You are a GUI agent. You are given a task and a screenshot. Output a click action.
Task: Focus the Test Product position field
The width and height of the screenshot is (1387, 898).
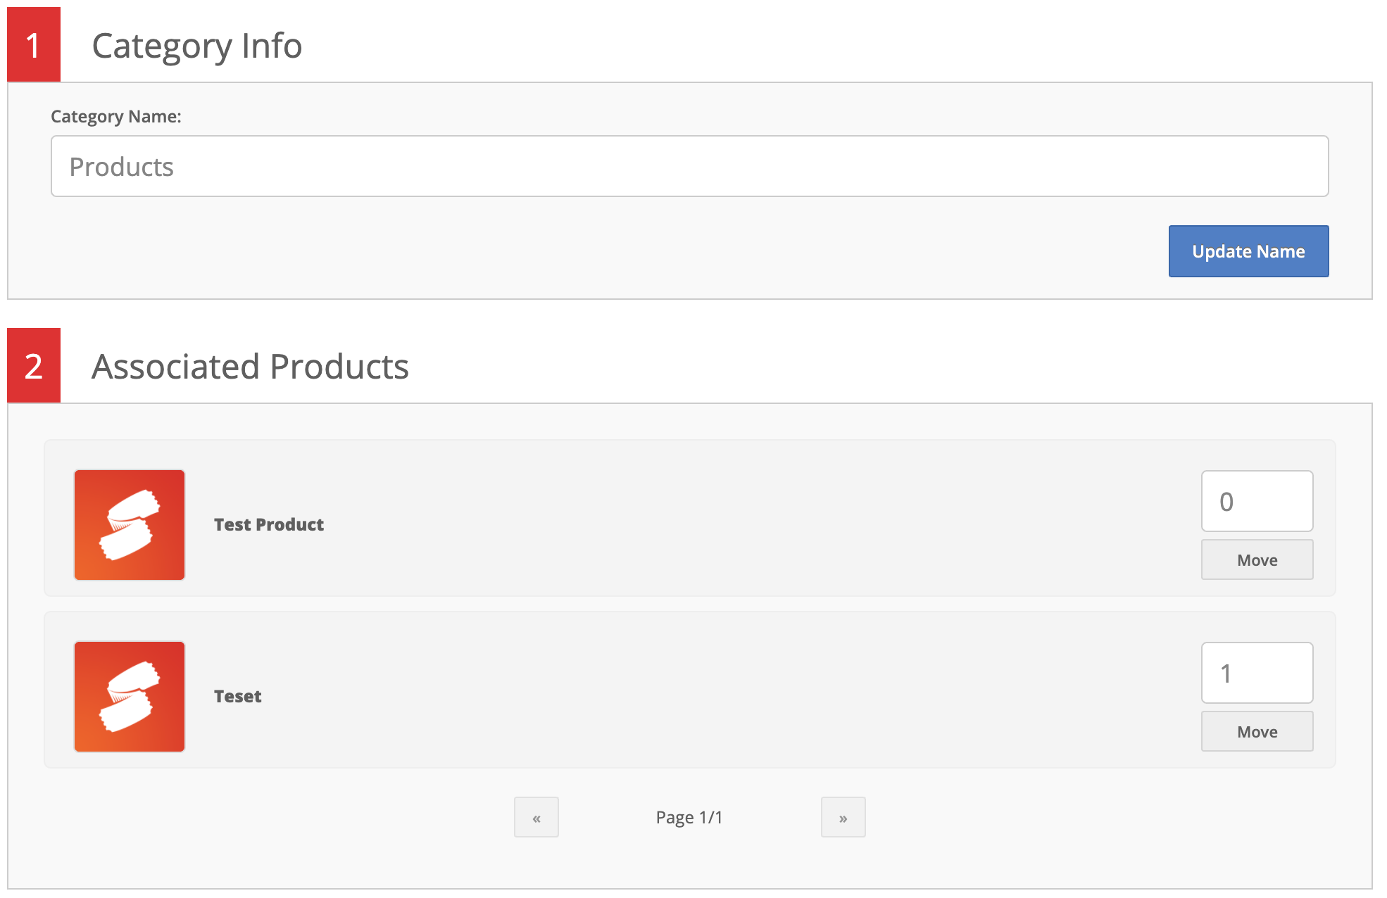1257,501
